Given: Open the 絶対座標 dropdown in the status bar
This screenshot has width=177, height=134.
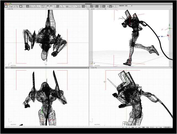Looking at the screenshot, I should (168, 127).
